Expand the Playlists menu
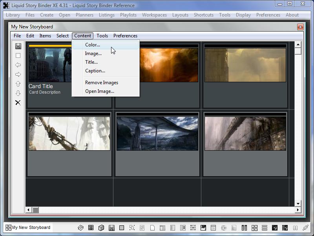Screen dimensions: 314x236 pyautogui.click(x=128, y=15)
